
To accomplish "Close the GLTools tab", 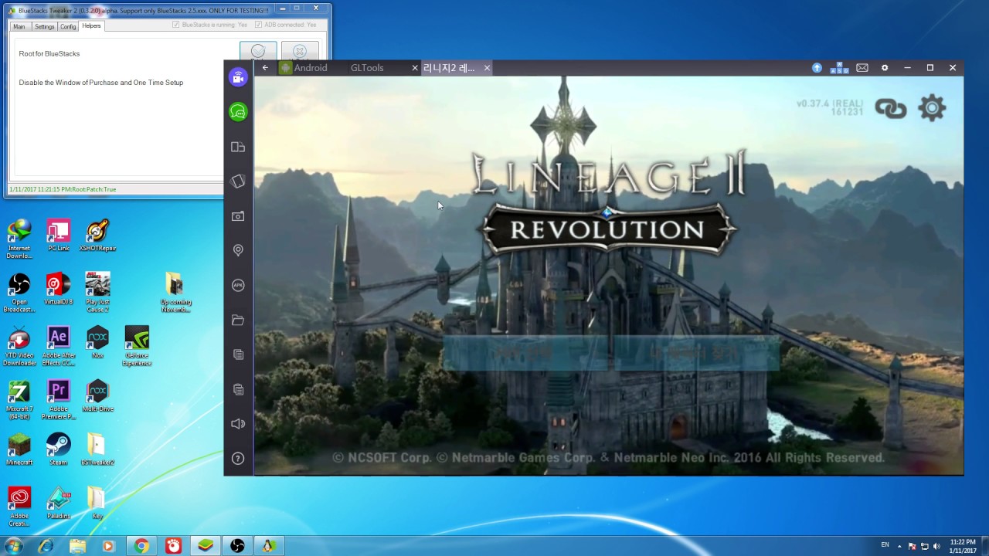I will coord(415,68).
